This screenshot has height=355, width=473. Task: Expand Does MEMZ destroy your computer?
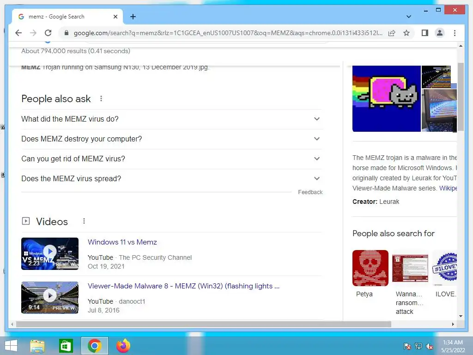click(x=171, y=139)
